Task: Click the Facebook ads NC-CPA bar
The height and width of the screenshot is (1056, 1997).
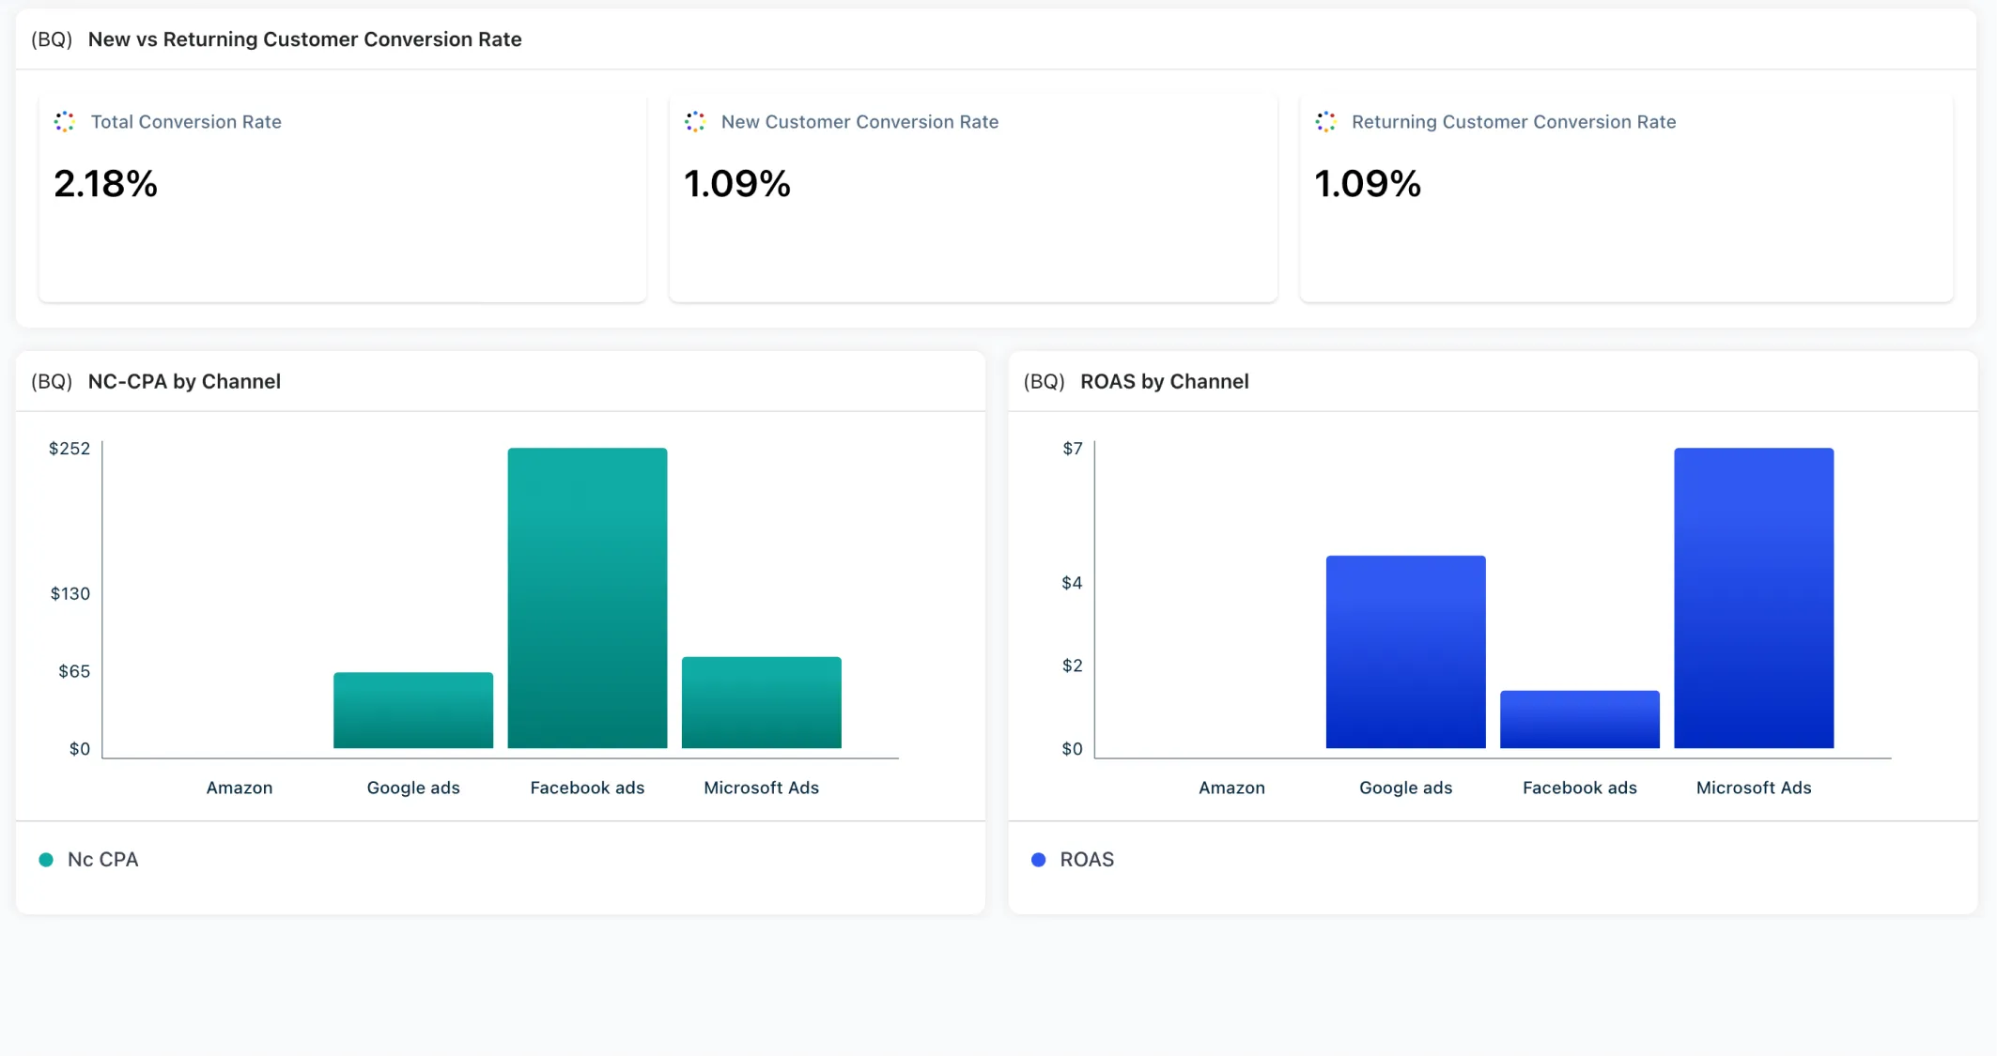Action: click(x=587, y=598)
